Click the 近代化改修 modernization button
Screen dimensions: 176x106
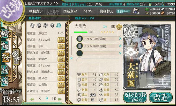point(135,97)
